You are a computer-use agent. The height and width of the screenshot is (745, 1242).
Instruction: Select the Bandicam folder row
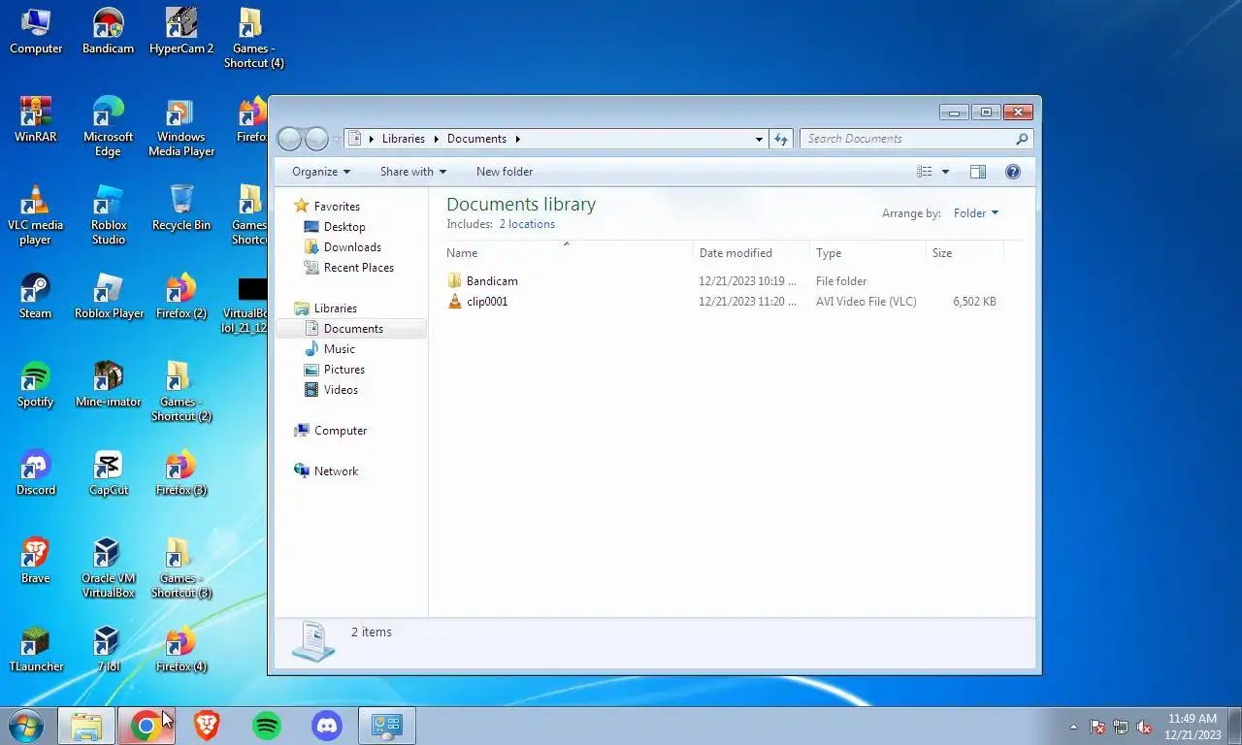pos(723,281)
